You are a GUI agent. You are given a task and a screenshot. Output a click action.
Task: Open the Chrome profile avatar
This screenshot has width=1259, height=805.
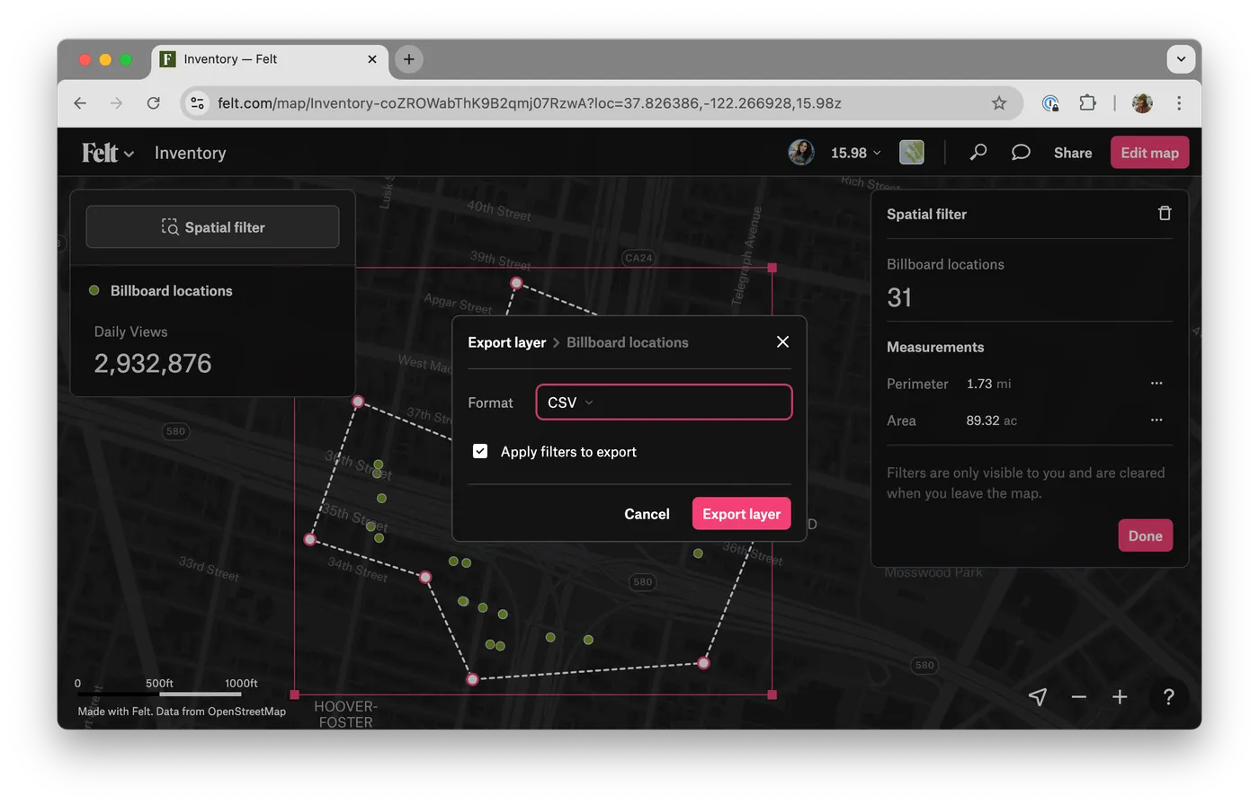point(1142,103)
